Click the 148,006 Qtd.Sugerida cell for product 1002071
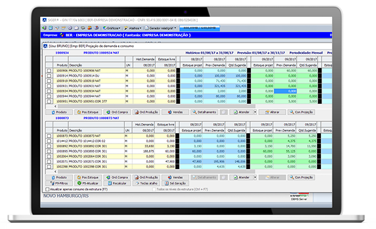This screenshot has height=229, width=376. [236, 162]
